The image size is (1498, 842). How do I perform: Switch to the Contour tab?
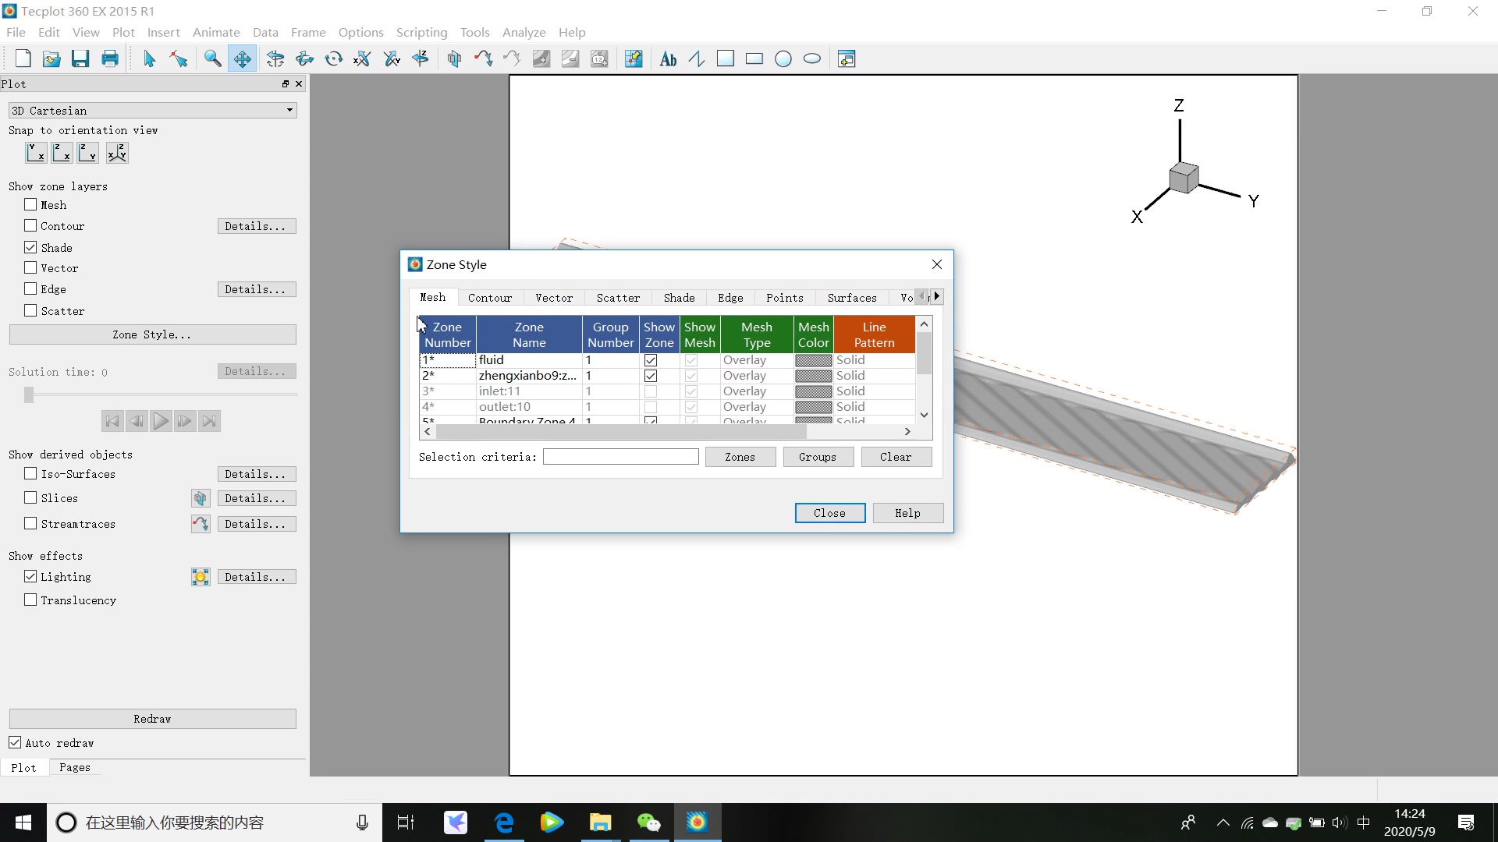click(489, 298)
